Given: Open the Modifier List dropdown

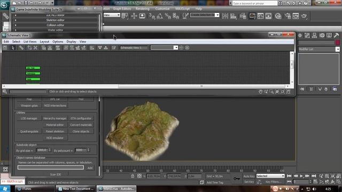Looking at the screenshot, I should click(x=337, y=49).
